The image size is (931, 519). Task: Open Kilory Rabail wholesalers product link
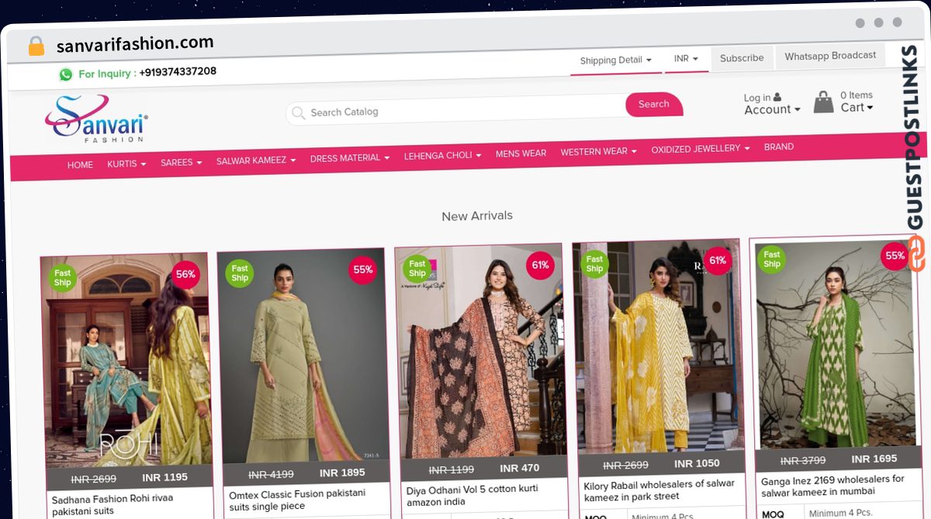coord(659,490)
